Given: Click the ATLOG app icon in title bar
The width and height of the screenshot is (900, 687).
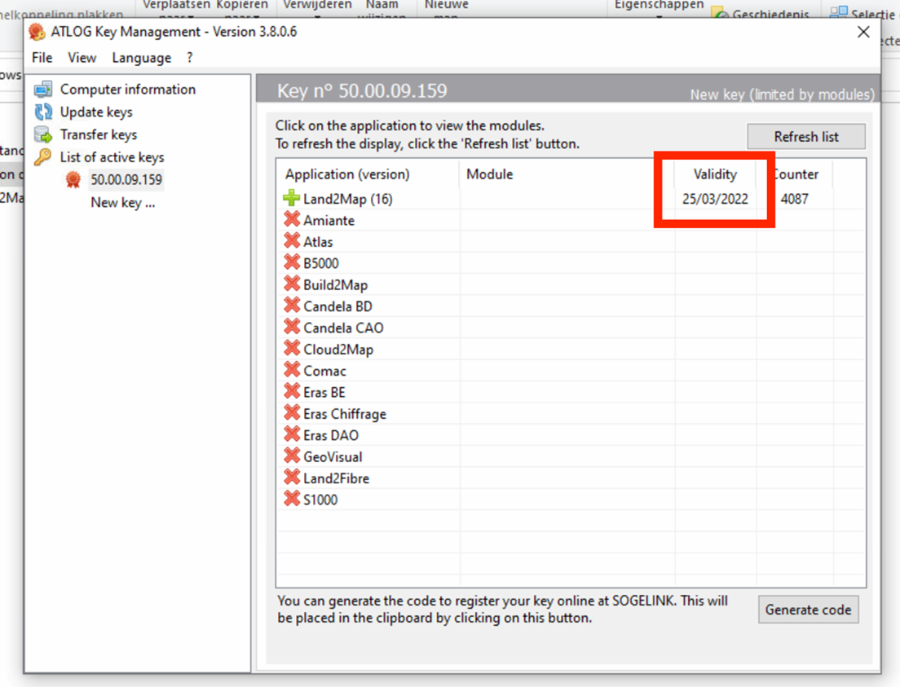Looking at the screenshot, I should [x=37, y=32].
